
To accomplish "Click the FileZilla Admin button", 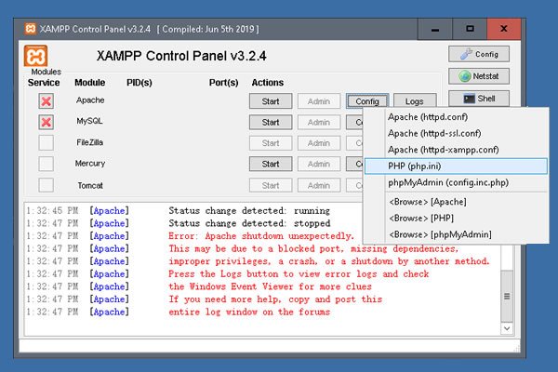I will pos(319,143).
